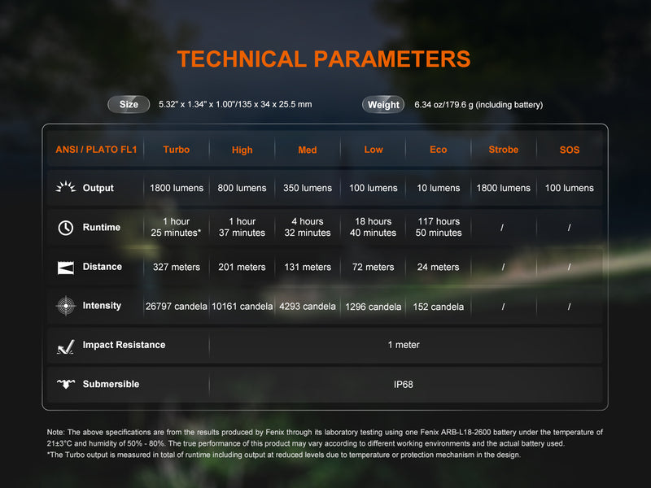Click the ANSI / PLATO FL1 header

(96, 150)
